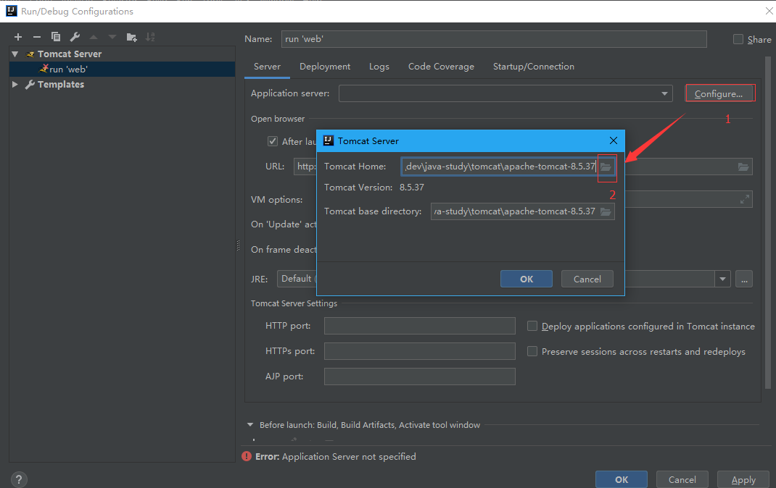This screenshot has width=776, height=488.
Task: Click the HTTPs port field
Action: [x=420, y=351]
